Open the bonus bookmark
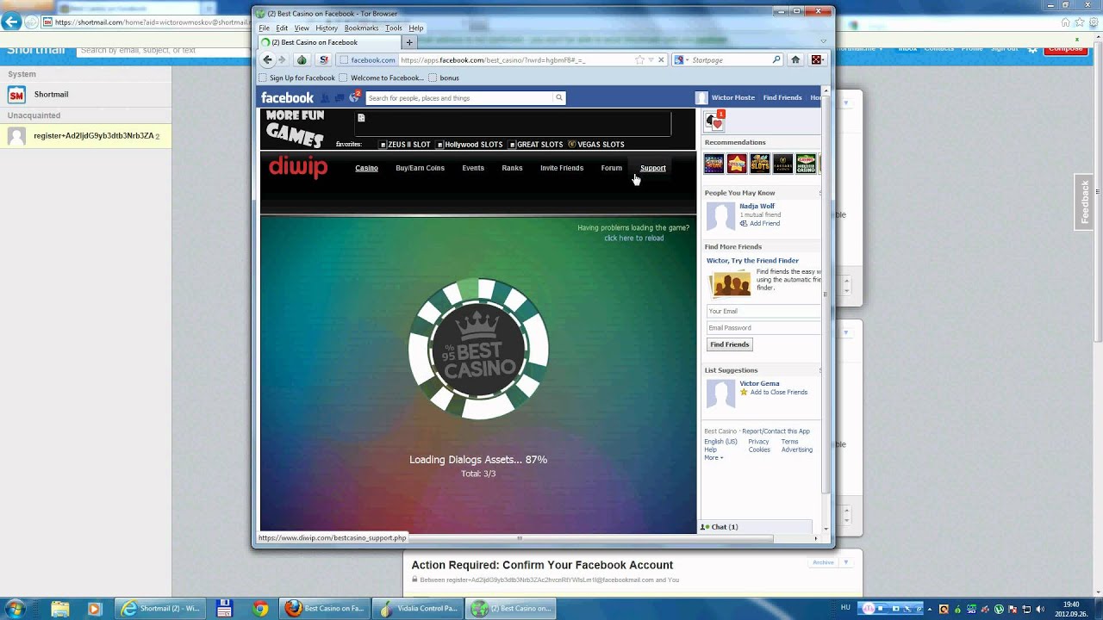The width and height of the screenshot is (1103, 620). click(444, 78)
